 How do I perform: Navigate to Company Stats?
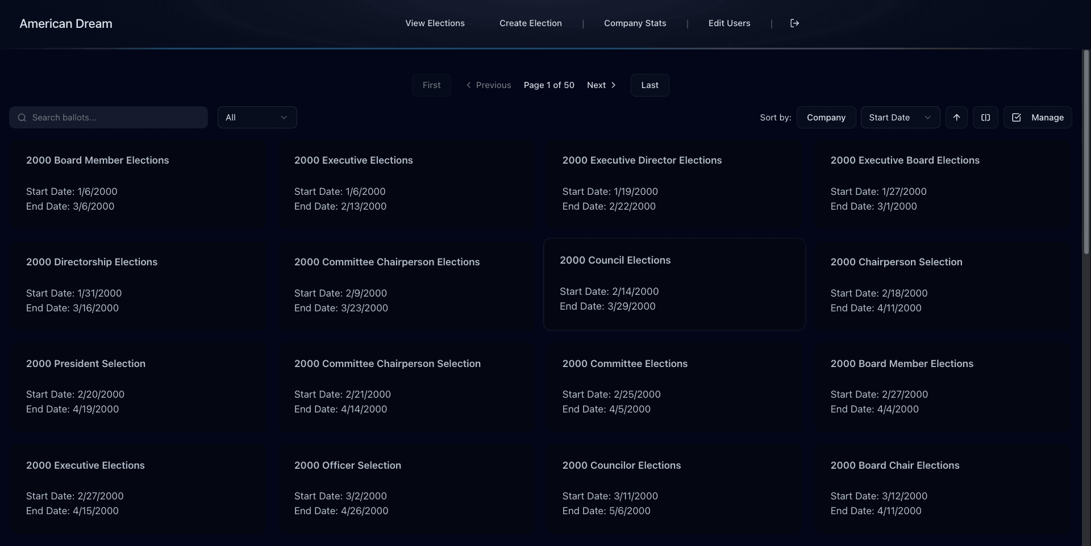635,23
